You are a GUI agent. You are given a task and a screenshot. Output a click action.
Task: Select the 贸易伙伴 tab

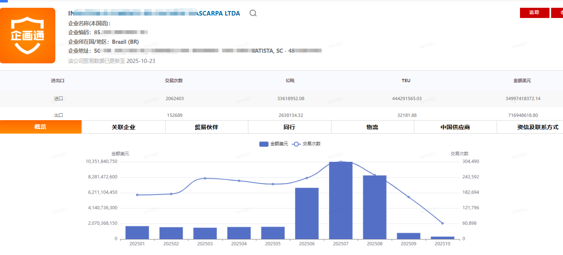(207, 127)
